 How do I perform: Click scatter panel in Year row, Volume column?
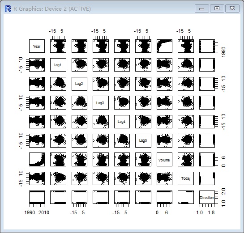click(164, 46)
